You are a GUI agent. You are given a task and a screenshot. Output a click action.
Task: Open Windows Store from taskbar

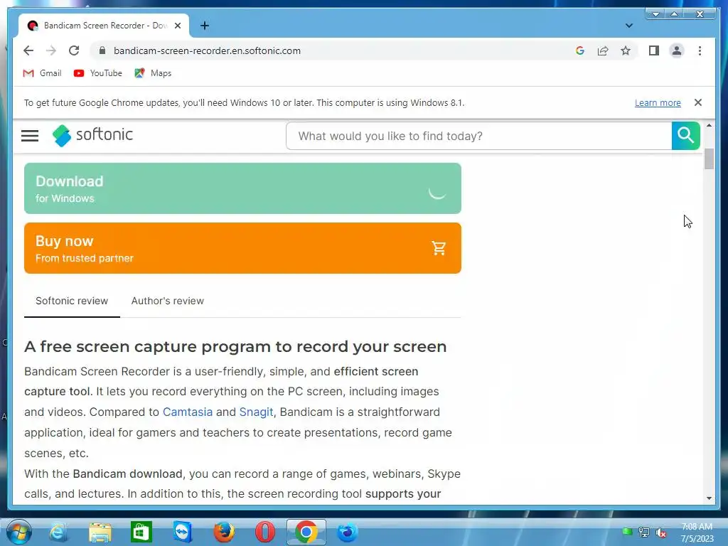pyautogui.click(x=141, y=532)
